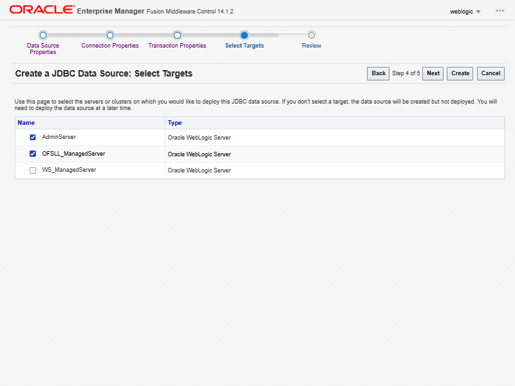Screen dimensions: 515x386
Task: Click the Select Targets step circle
Action: [x=244, y=35]
